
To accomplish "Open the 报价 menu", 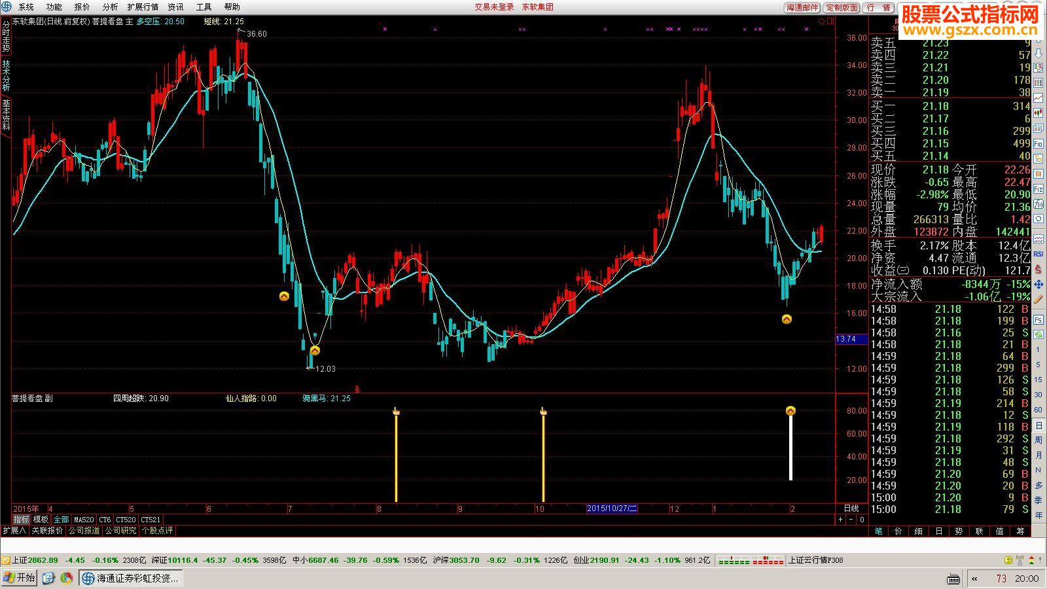I will coord(82,7).
